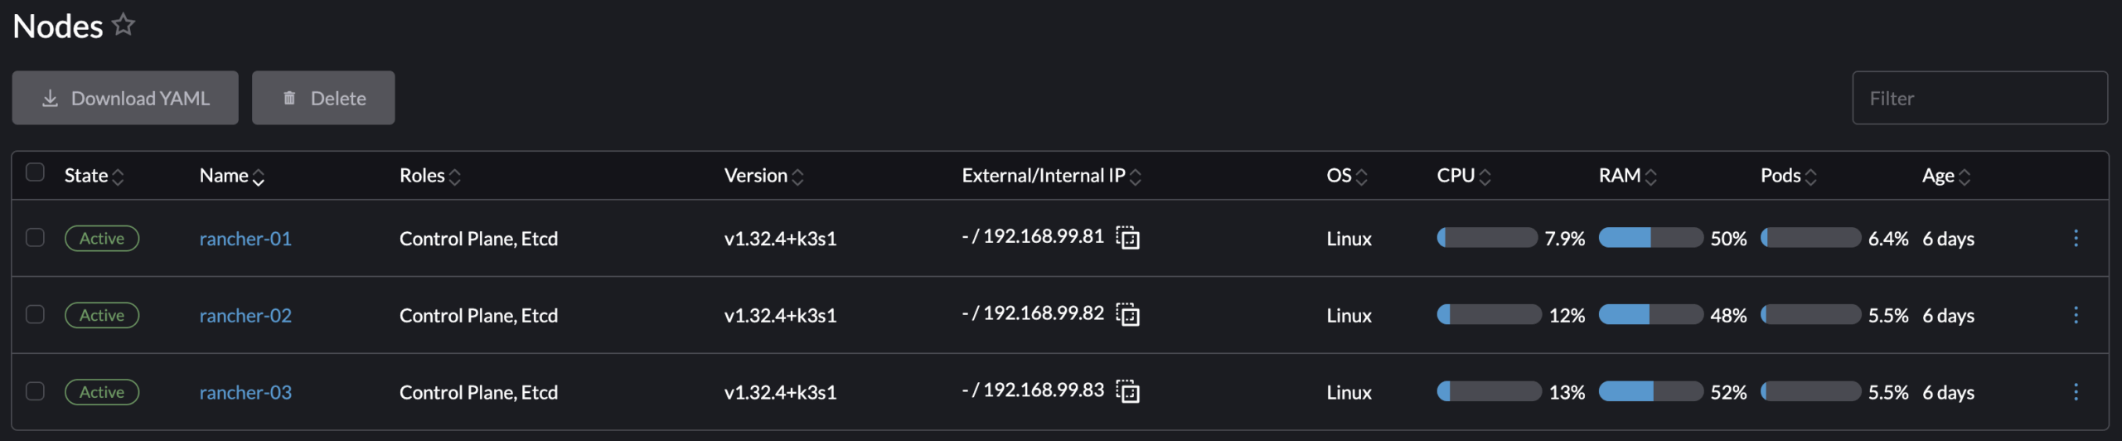Sort the table by the Age column
Image resolution: width=2122 pixels, height=441 pixels.
coord(1946,176)
